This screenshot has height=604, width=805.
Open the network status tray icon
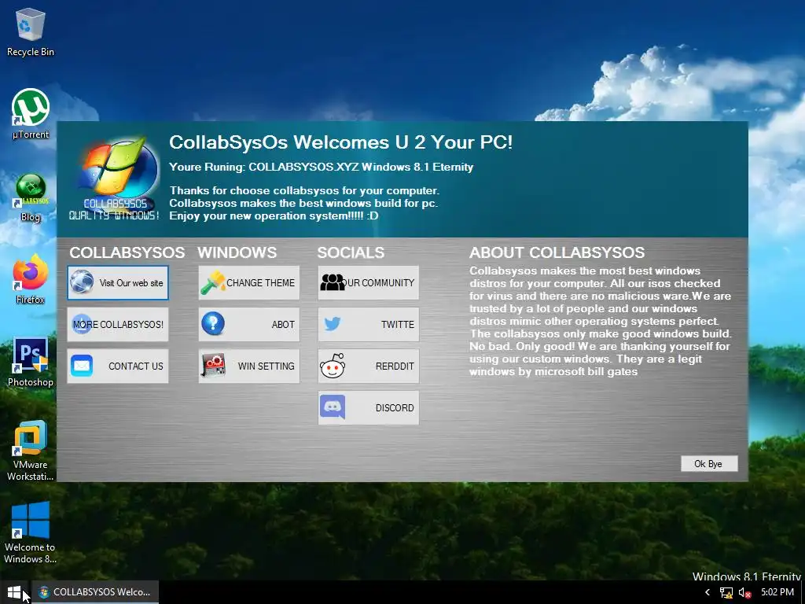tap(726, 593)
